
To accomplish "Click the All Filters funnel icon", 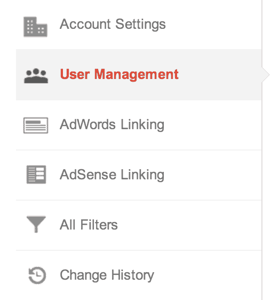I will pyautogui.click(x=36, y=224).
